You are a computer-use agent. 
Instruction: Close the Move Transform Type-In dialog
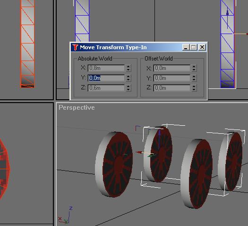click(202, 47)
